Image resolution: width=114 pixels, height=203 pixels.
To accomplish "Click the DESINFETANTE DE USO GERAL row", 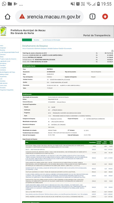I will (x=69, y=169).
